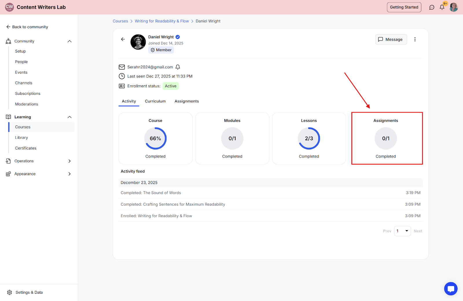Click the verified badge next to Daniel Wright
Screen dimensions: 463x301
point(178,37)
